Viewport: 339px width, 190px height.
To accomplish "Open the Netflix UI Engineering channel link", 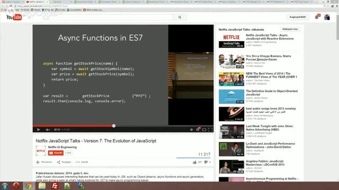I will coord(63,147).
